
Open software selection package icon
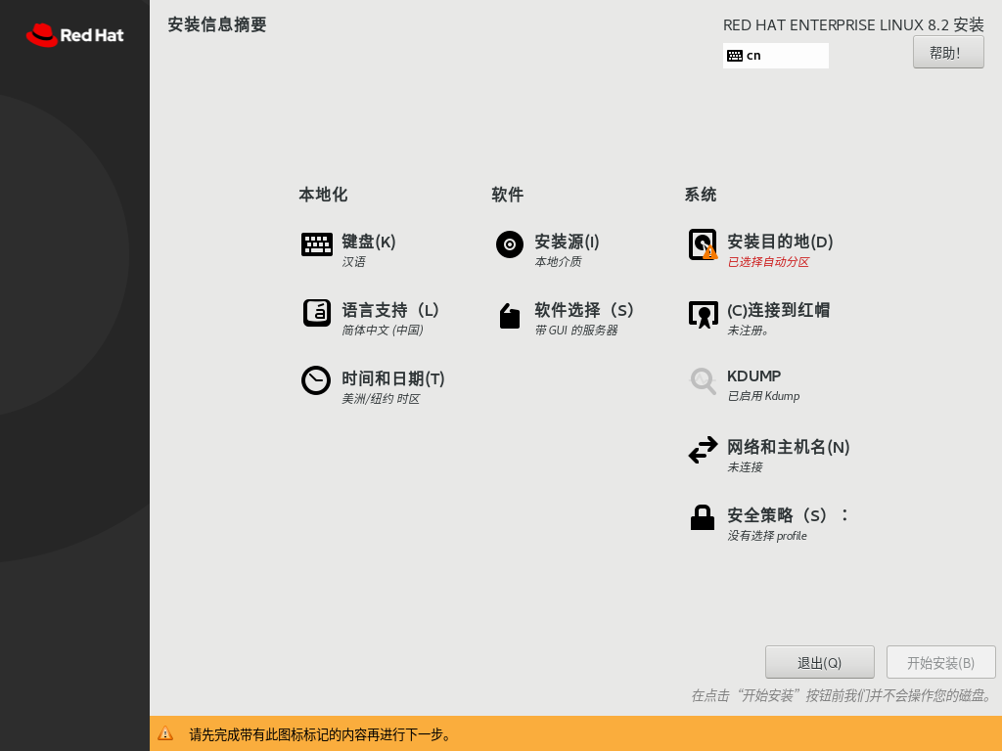(x=509, y=316)
